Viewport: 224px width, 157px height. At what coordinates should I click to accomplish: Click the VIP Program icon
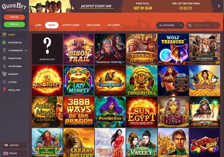click(4, 66)
